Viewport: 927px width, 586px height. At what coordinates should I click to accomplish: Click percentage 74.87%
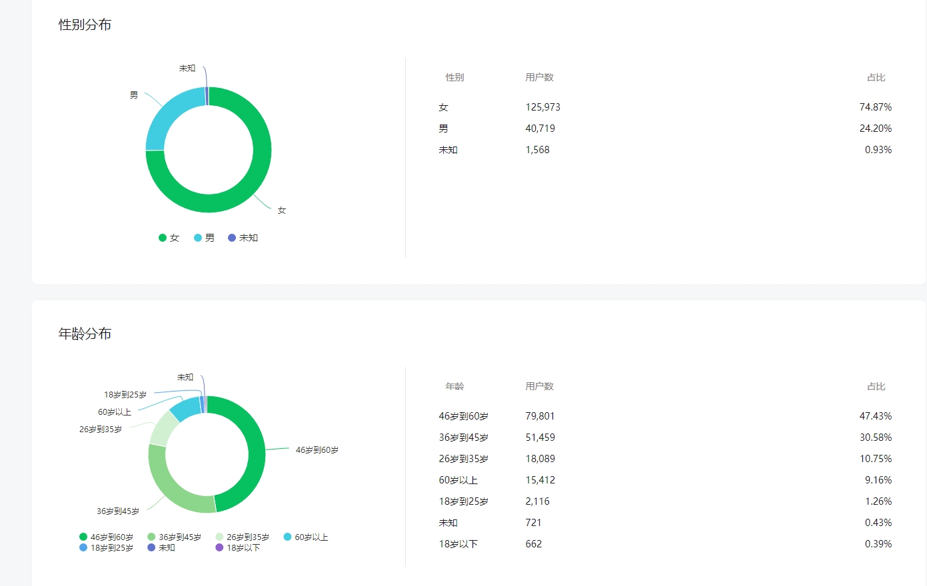coord(875,107)
